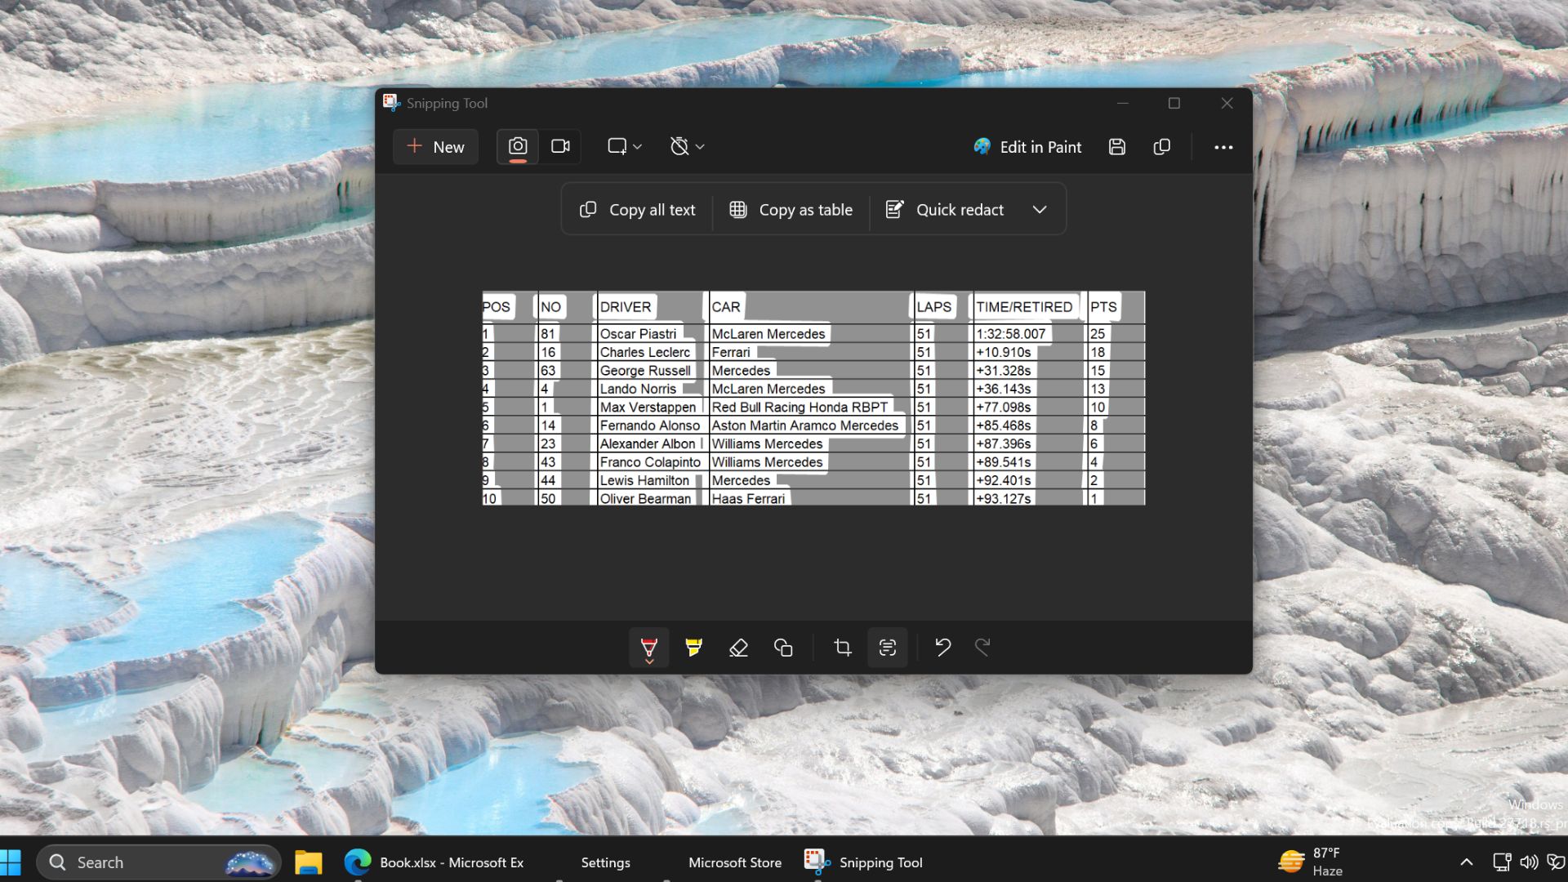Viewport: 1568px width, 882px height.
Task: Switch to Snip camera mode
Action: (x=518, y=147)
